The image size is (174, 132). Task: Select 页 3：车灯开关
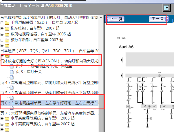[x=29, y=72]
